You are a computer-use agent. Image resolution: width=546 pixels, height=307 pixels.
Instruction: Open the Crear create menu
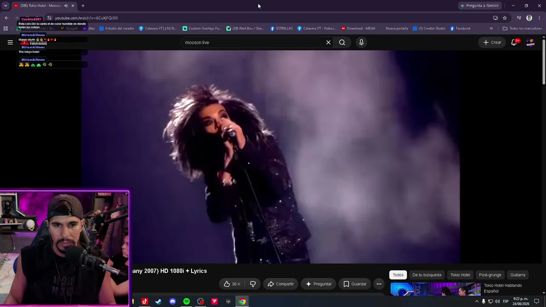[492, 42]
